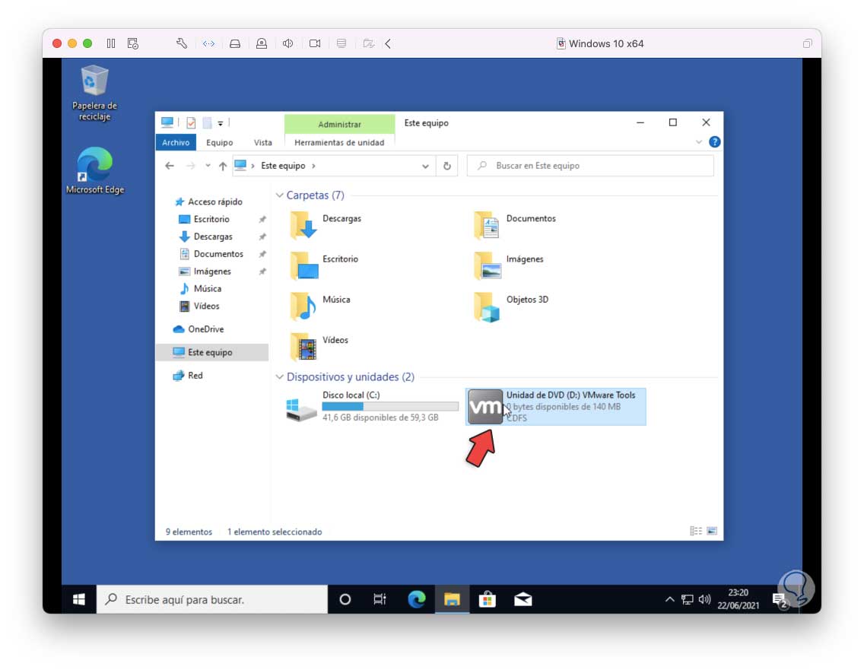This screenshot has height=670, width=864.
Task: Pause the virtual machine in VMware toolbar
Action: click(111, 43)
